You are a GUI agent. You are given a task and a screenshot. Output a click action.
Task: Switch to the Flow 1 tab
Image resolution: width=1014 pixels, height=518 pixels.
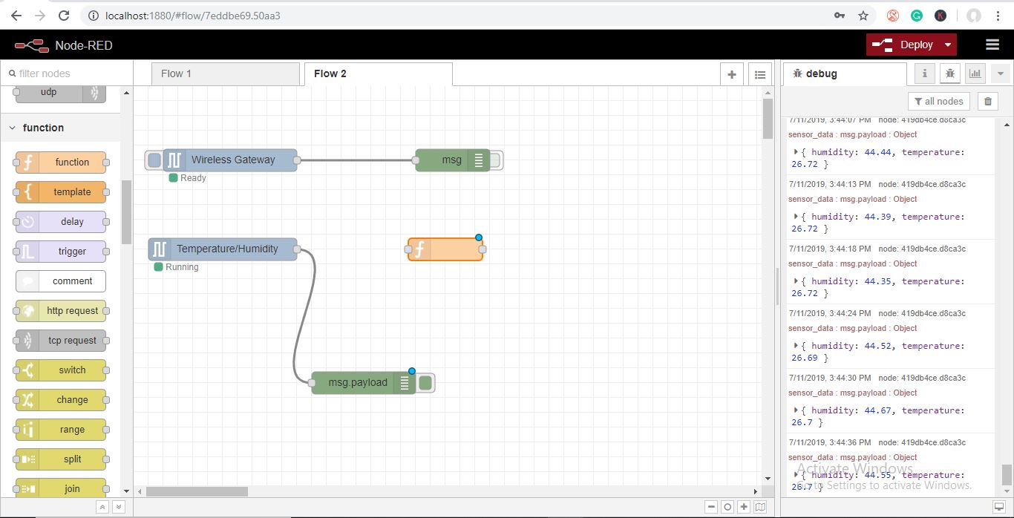click(x=176, y=73)
